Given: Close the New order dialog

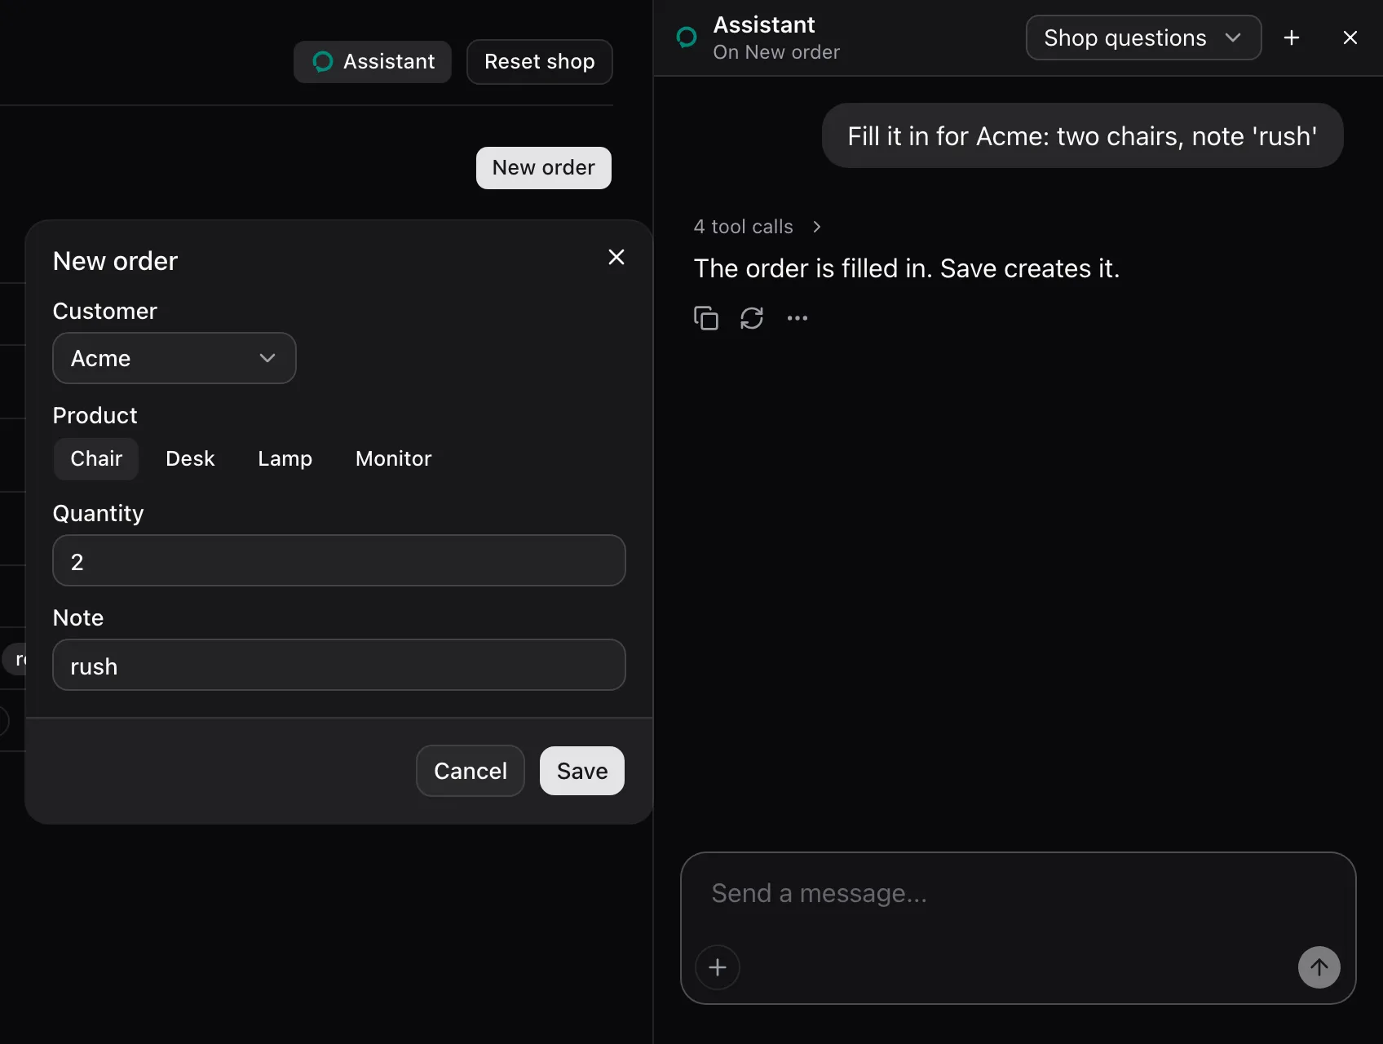Looking at the screenshot, I should (616, 257).
